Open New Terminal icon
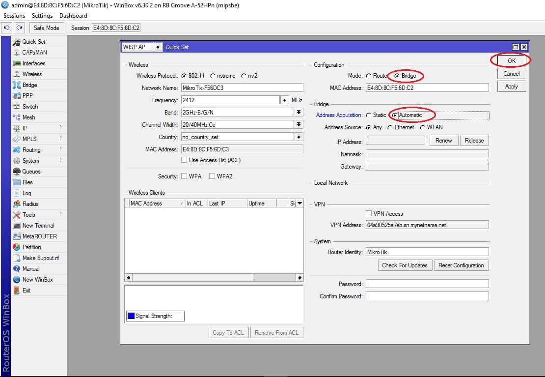 tap(17, 226)
